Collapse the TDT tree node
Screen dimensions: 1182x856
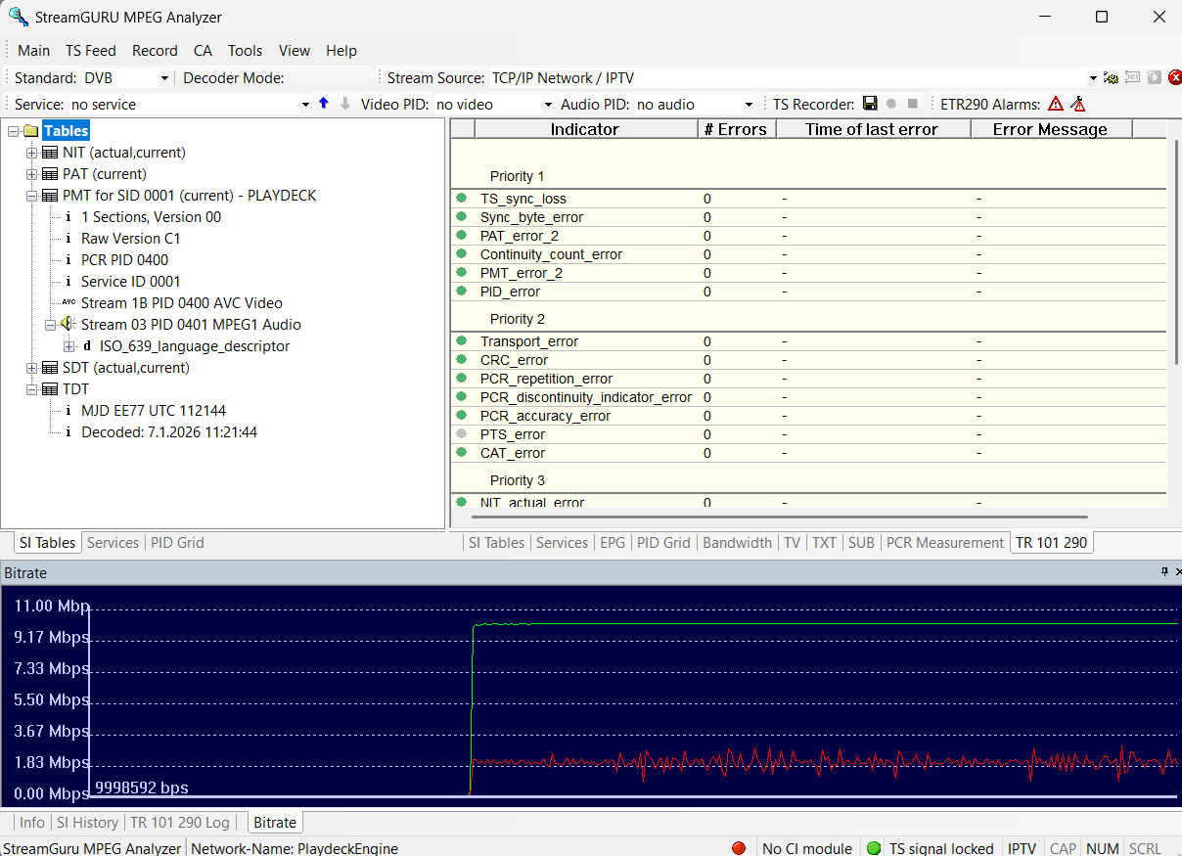click(x=32, y=389)
